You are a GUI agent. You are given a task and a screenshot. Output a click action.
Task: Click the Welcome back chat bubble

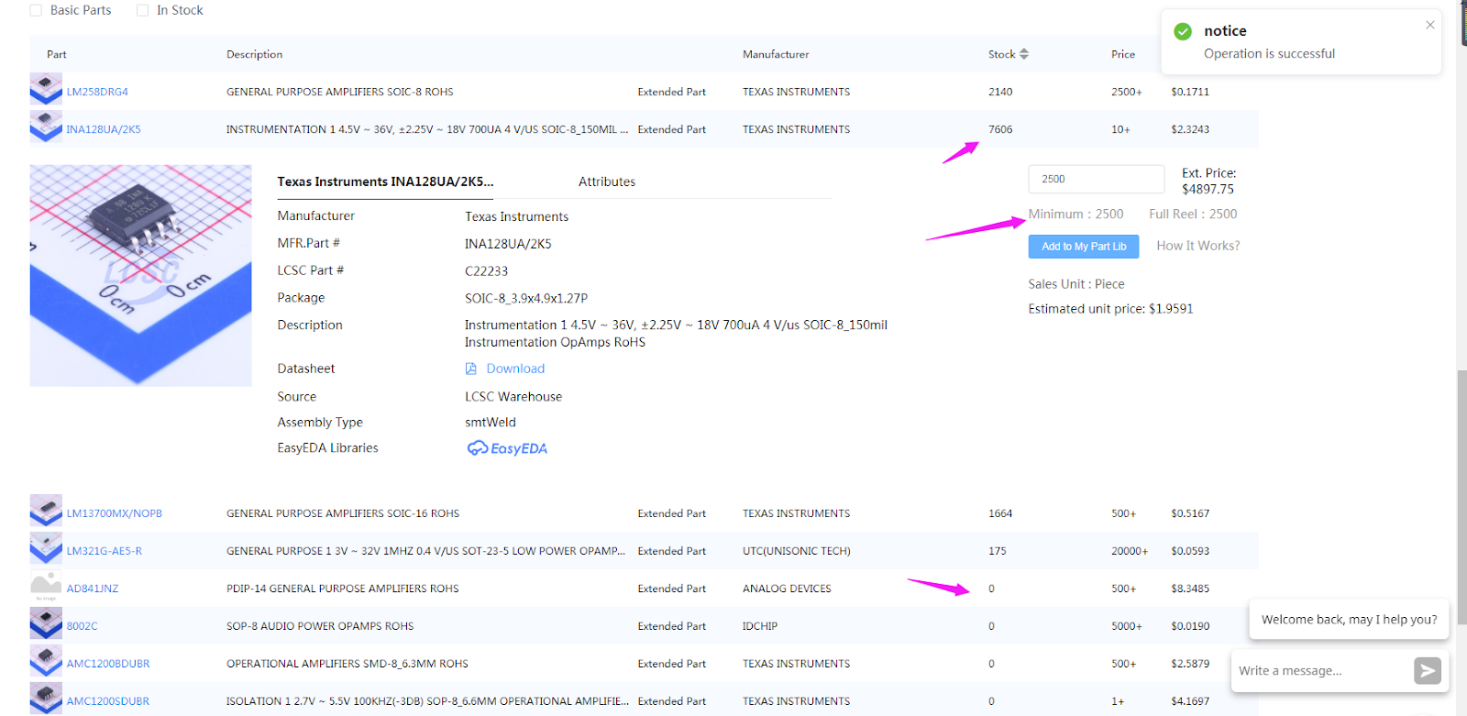point(1349,620)
